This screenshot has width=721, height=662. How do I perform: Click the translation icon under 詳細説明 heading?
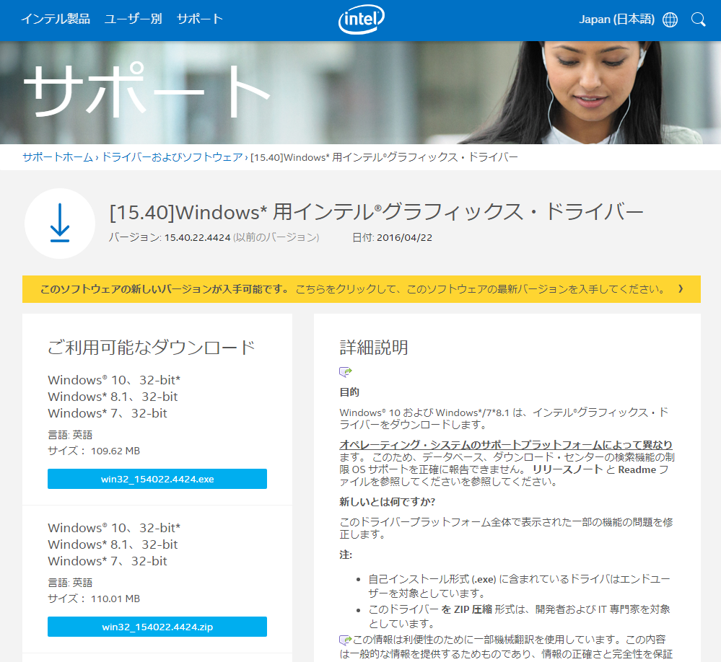point(345,371)
